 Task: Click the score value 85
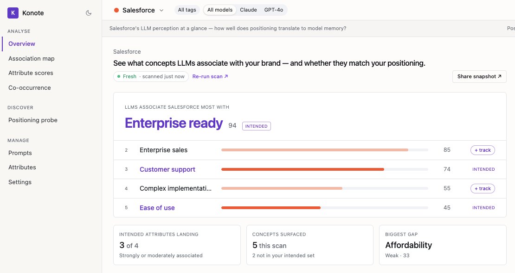pos(447,150)
